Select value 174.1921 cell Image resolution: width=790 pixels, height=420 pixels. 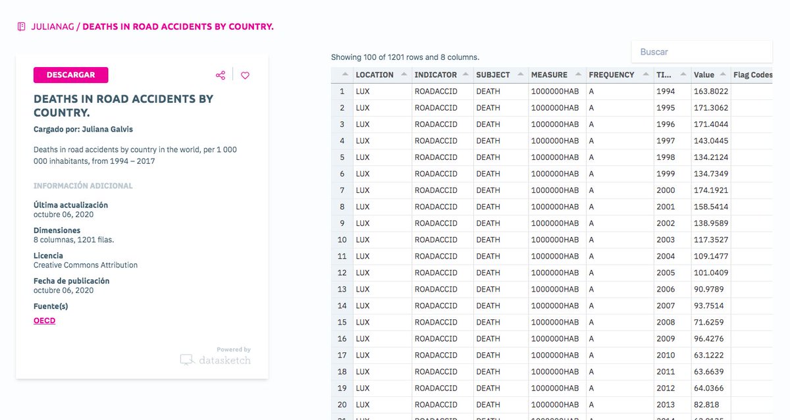point(711,190)
